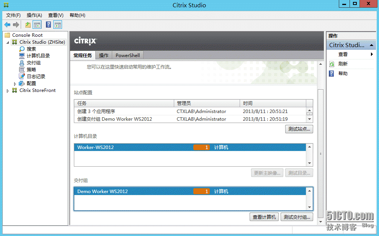Screen dimensions: 379x236
Task: Expand the 配置 tree node
Action: [x=15, y=84]
